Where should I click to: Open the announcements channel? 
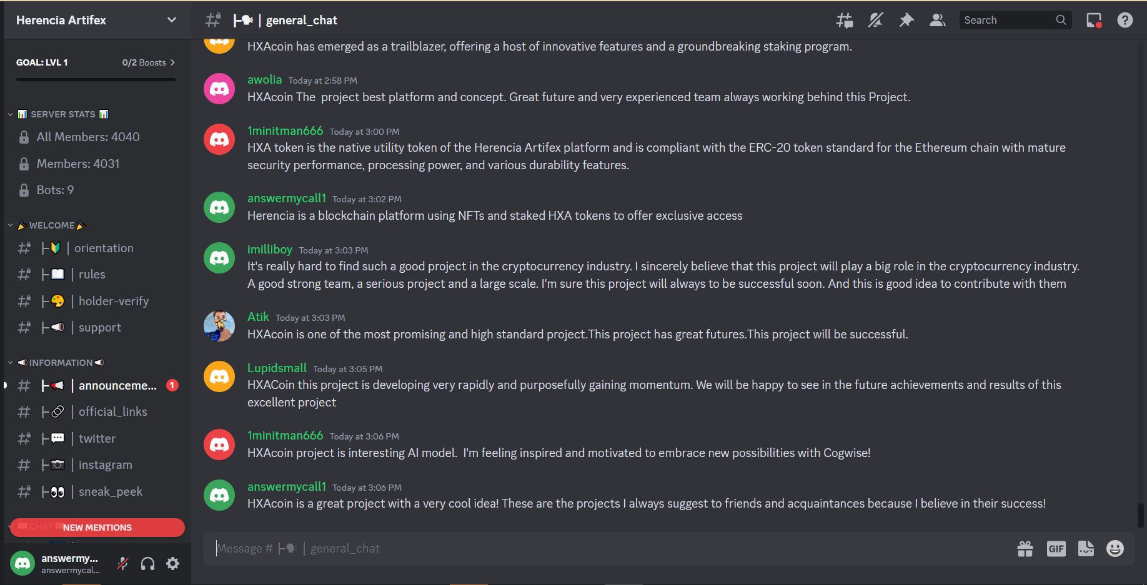point(96,385)
